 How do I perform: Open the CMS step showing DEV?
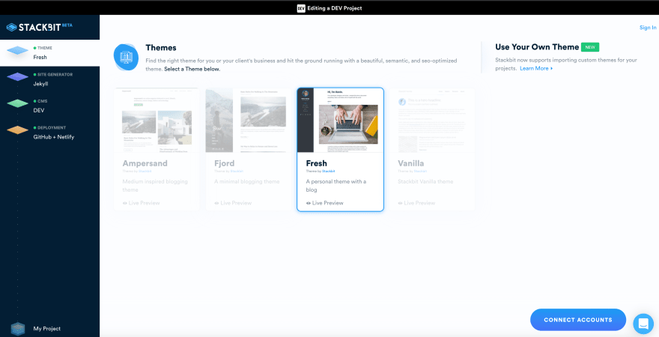point(49,106)
